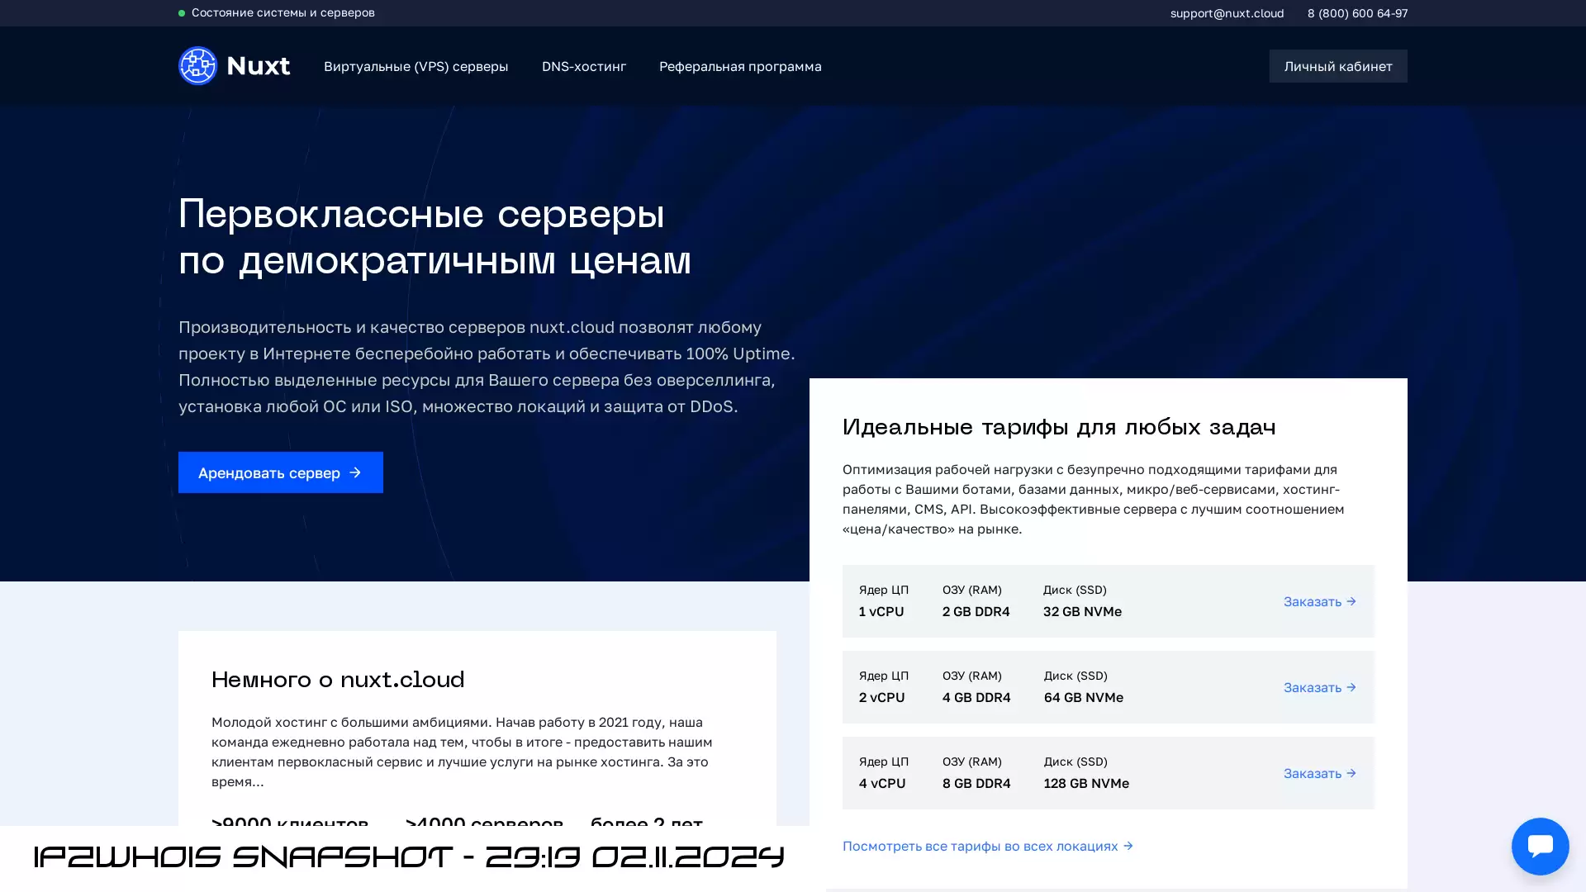Image resolution: width=1586 pixels, height=892 pixels.
Task: Open DNS-хостинг menu item
Action: (x=584, y=66)
